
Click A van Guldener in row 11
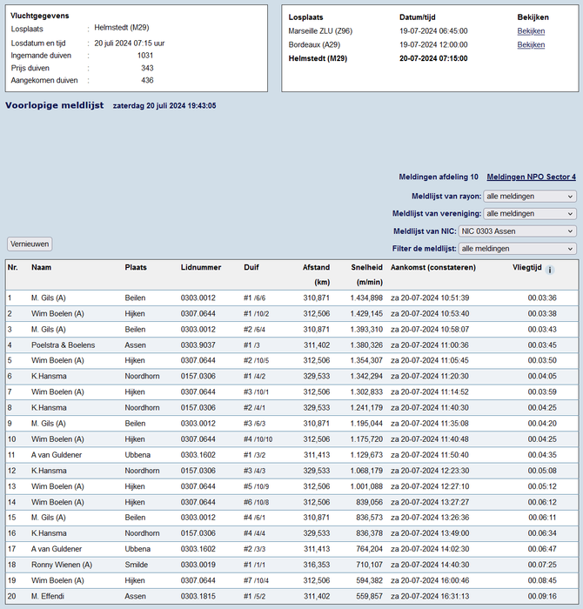point(57,454)
